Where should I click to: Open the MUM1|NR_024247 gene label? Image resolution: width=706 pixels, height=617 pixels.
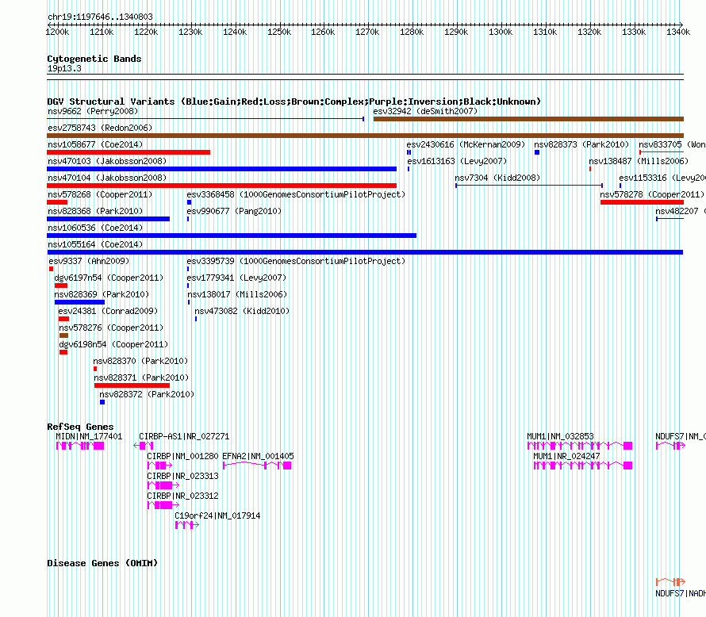pyautogui.click(x=567, y=456)
